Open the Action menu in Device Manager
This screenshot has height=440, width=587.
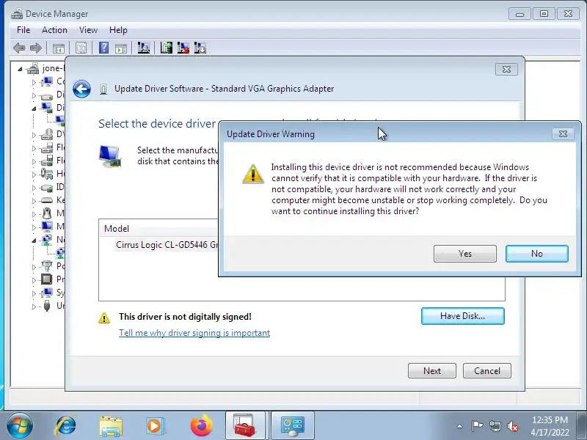(54, 30)
